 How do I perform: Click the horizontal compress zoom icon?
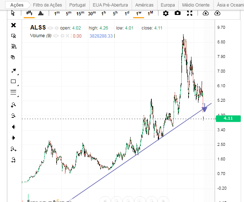click(13, 160)
